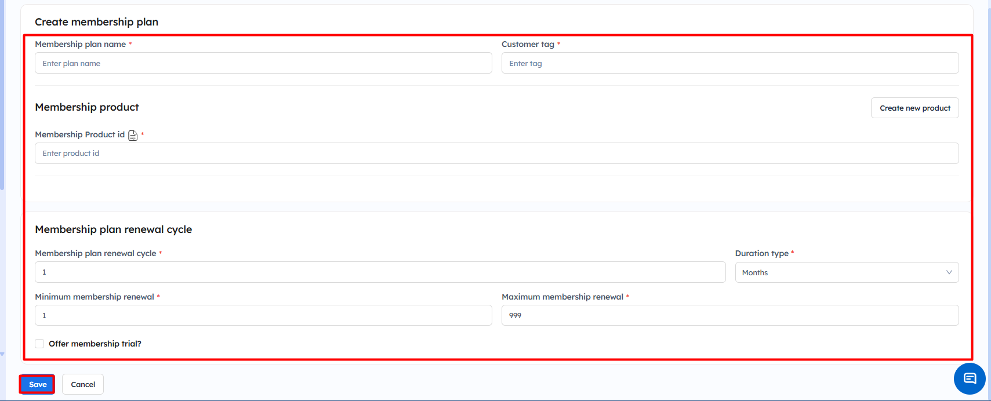Save the membership plan
Viewport: 991px width, 401px height.
click(x=38, y=384)
